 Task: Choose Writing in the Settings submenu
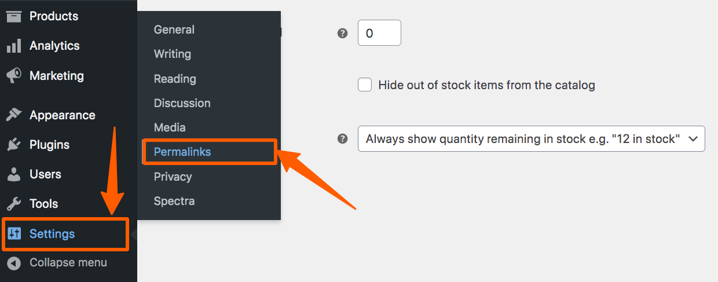(x=173, y=54)
